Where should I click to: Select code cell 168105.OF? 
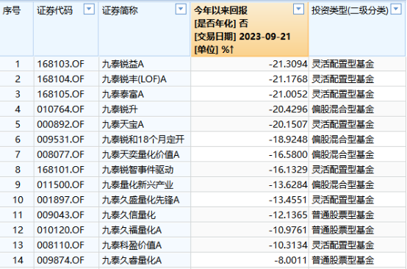tap(60, 94)
